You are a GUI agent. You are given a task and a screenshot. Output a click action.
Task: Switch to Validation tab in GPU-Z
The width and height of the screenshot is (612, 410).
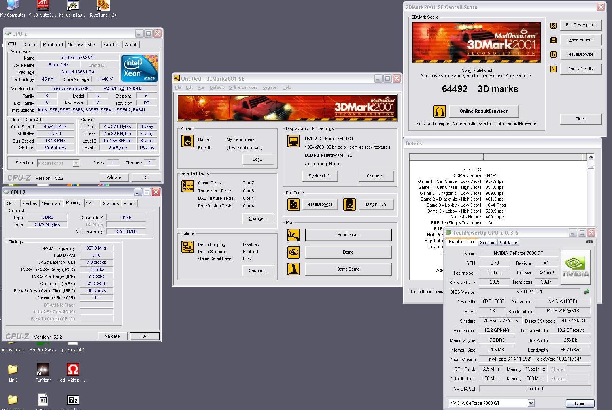[x=508, y=243]
